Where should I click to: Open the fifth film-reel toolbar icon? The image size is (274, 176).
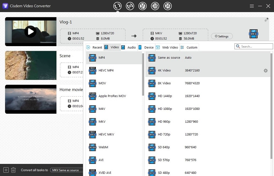tap(168, 6)
